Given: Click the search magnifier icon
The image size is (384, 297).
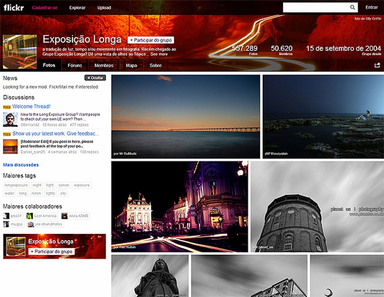Looking at the screenshot, I should tap(352, 7).
